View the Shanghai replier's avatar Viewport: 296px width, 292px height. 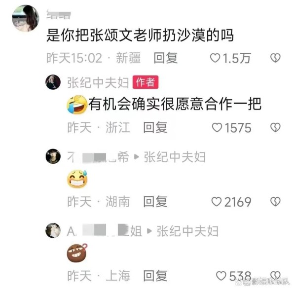tap(53, 230)
